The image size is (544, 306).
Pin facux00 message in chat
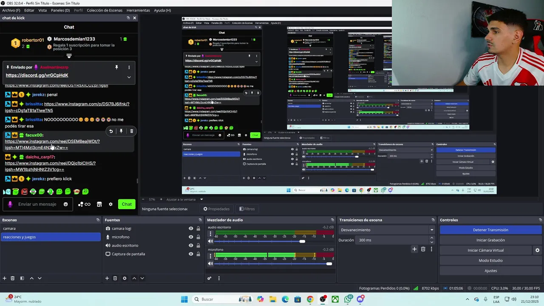click(x=121, y=131)
